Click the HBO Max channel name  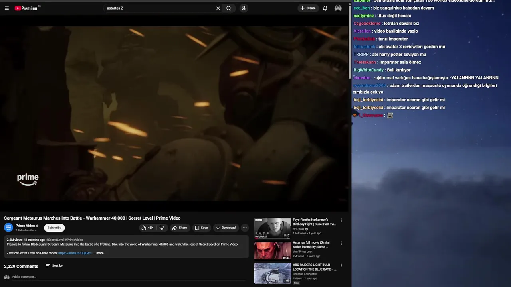point(299,229)
